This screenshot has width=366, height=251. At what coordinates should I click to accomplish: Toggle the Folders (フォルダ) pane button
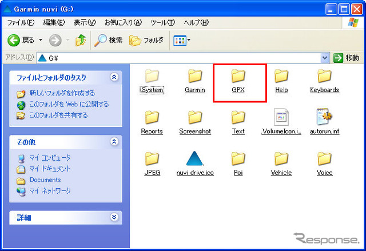coord(146,41)
